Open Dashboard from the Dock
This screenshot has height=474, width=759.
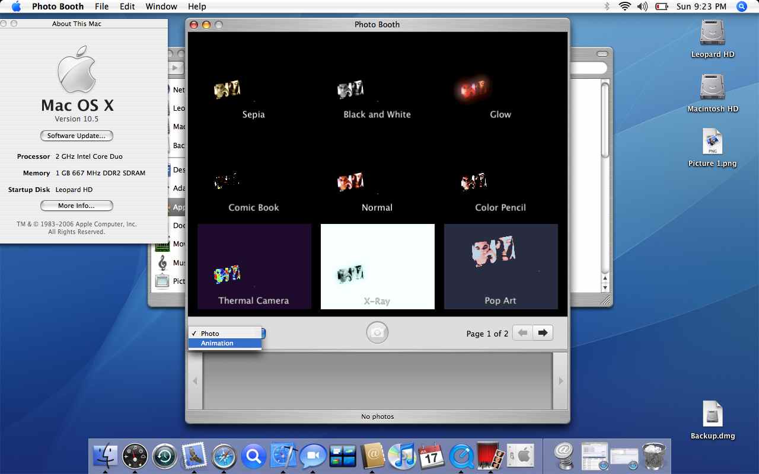coord(135,456)
